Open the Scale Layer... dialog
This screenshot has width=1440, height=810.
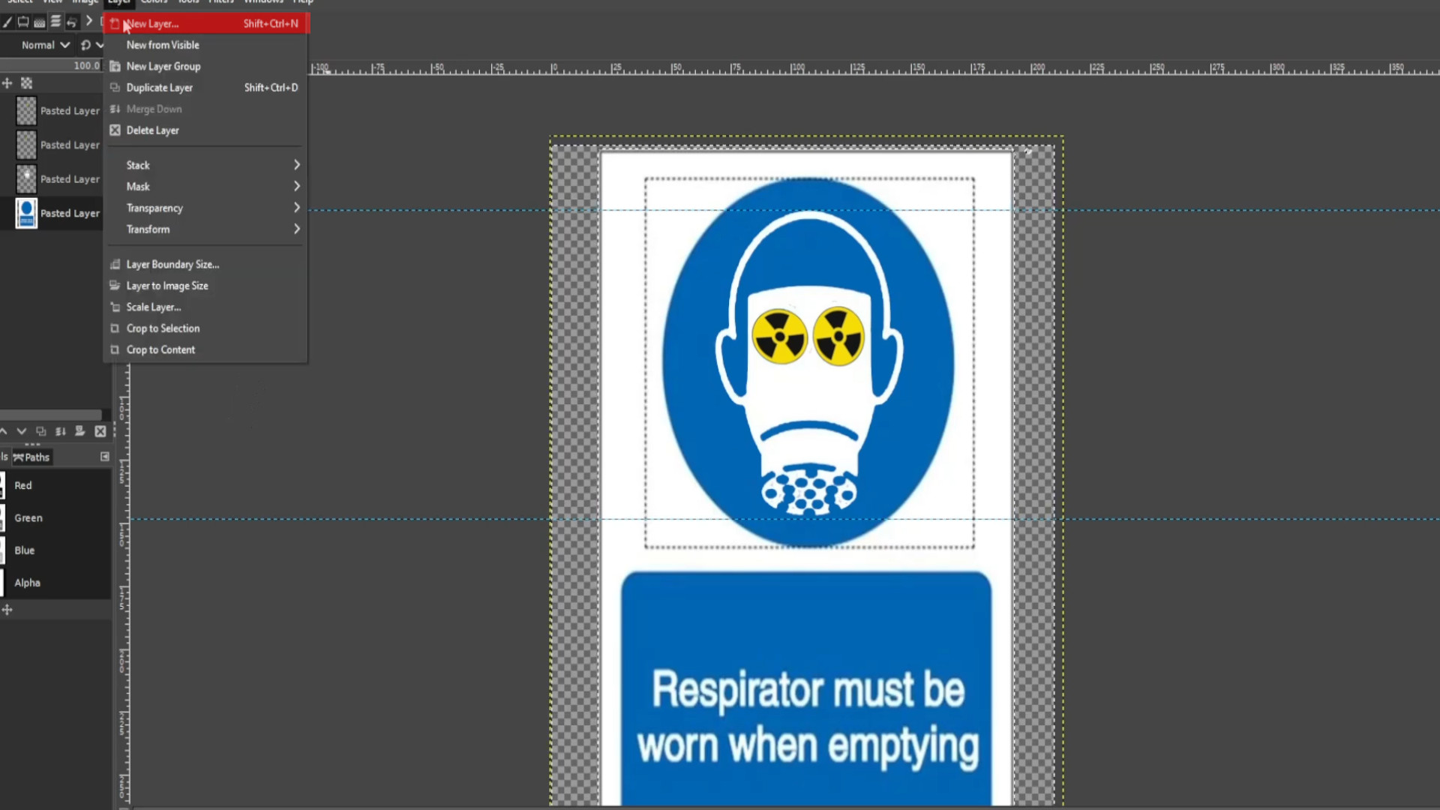click(x=206, y=307)
